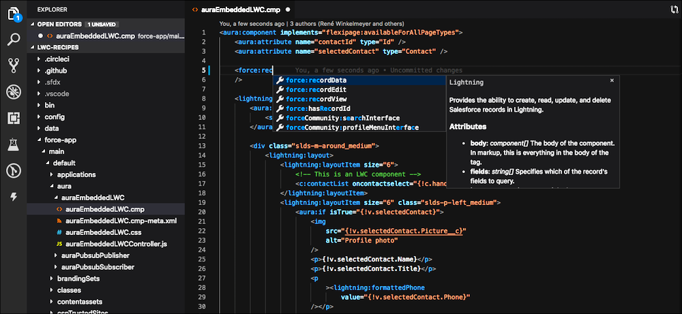Open auraEmbeddedLWCController.js file

click(116, 243)
